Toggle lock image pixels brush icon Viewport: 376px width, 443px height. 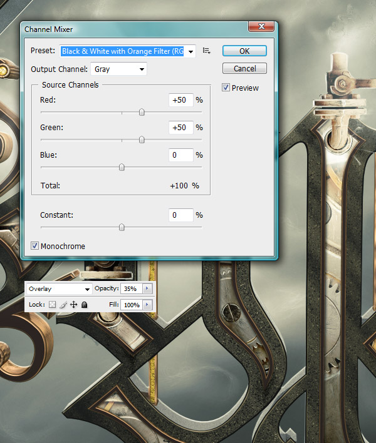pos(63,305)
